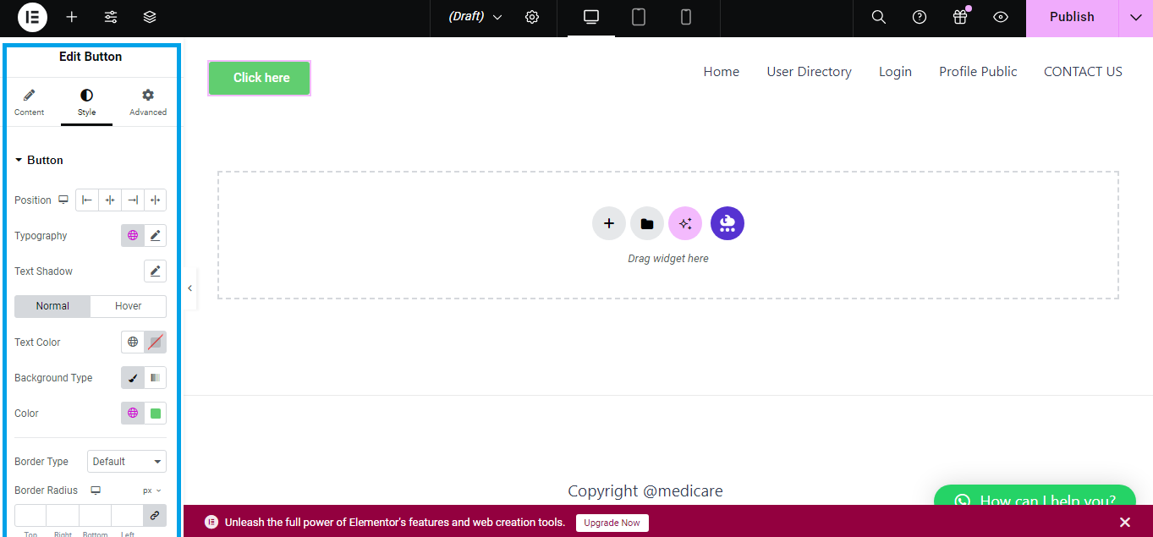This screenshot has width=1153, height=537.
Task: Expand the Publish options arrow
Action: (x=1135, y=17)
